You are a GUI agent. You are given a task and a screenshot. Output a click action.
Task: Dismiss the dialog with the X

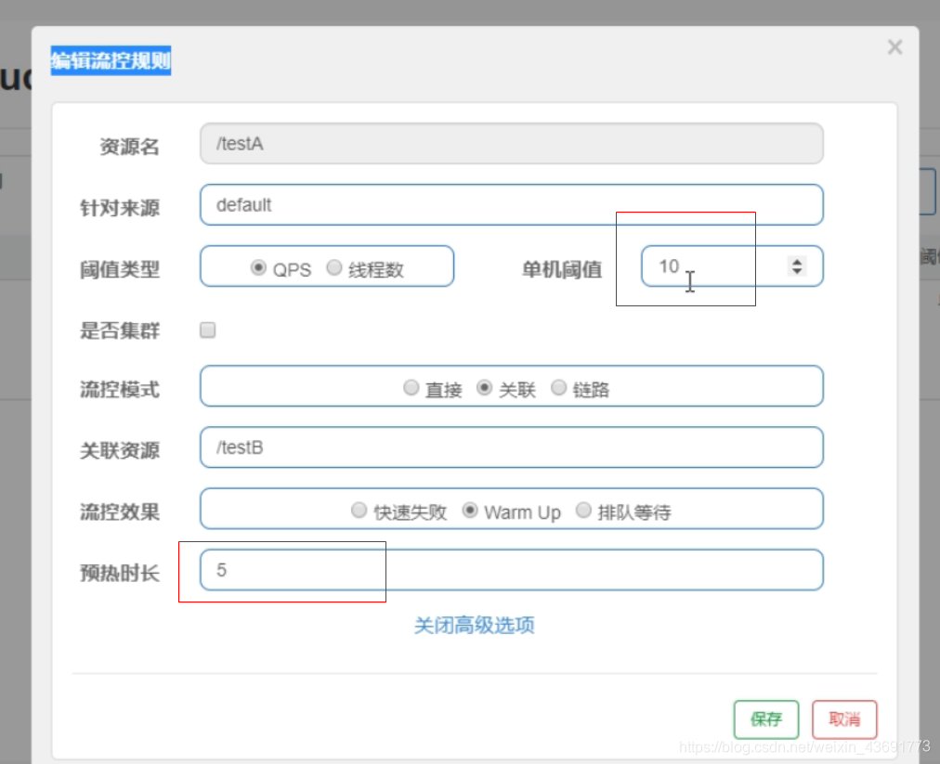894,46
